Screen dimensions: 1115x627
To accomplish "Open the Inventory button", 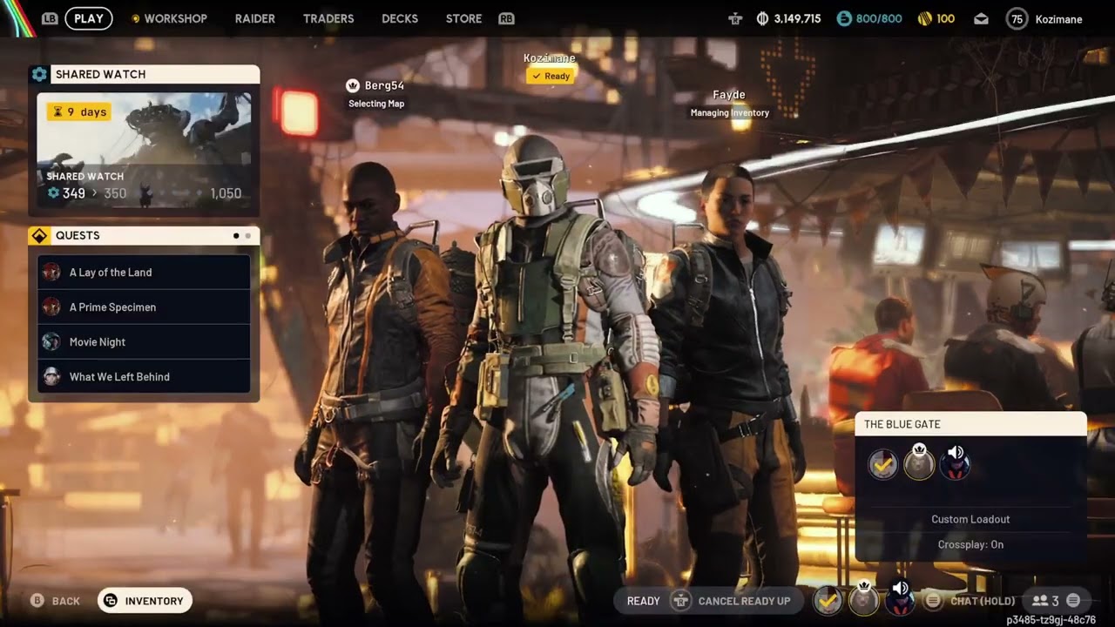I will point(145,601).
